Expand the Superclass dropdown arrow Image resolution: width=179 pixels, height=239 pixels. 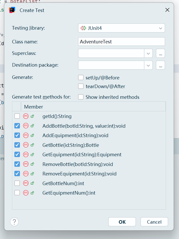[x=148, y=53]
